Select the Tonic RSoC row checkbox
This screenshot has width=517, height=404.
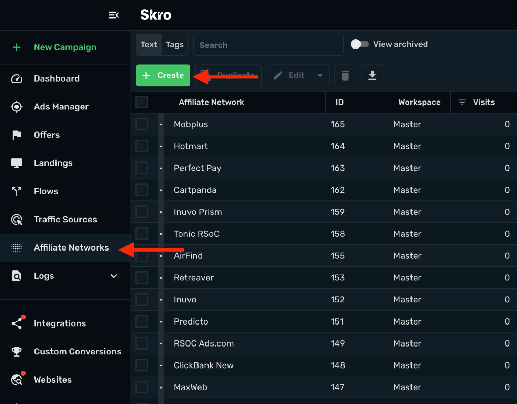(x=142, y=234)
